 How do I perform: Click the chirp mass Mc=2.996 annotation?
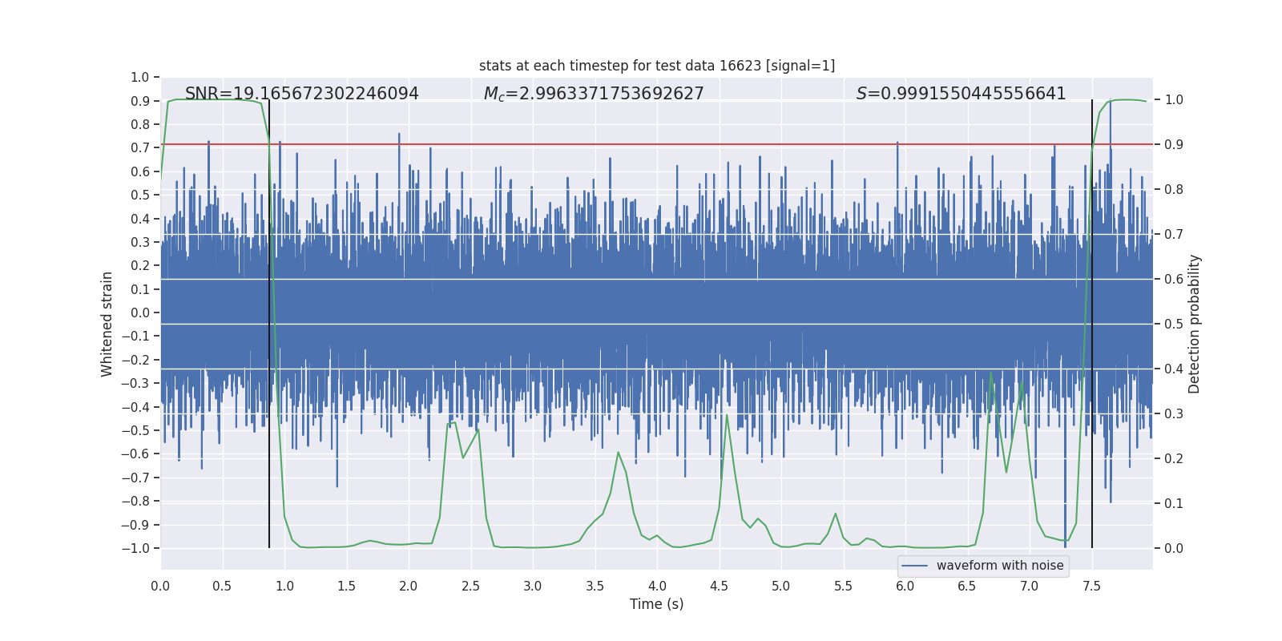tap(593, 94)
